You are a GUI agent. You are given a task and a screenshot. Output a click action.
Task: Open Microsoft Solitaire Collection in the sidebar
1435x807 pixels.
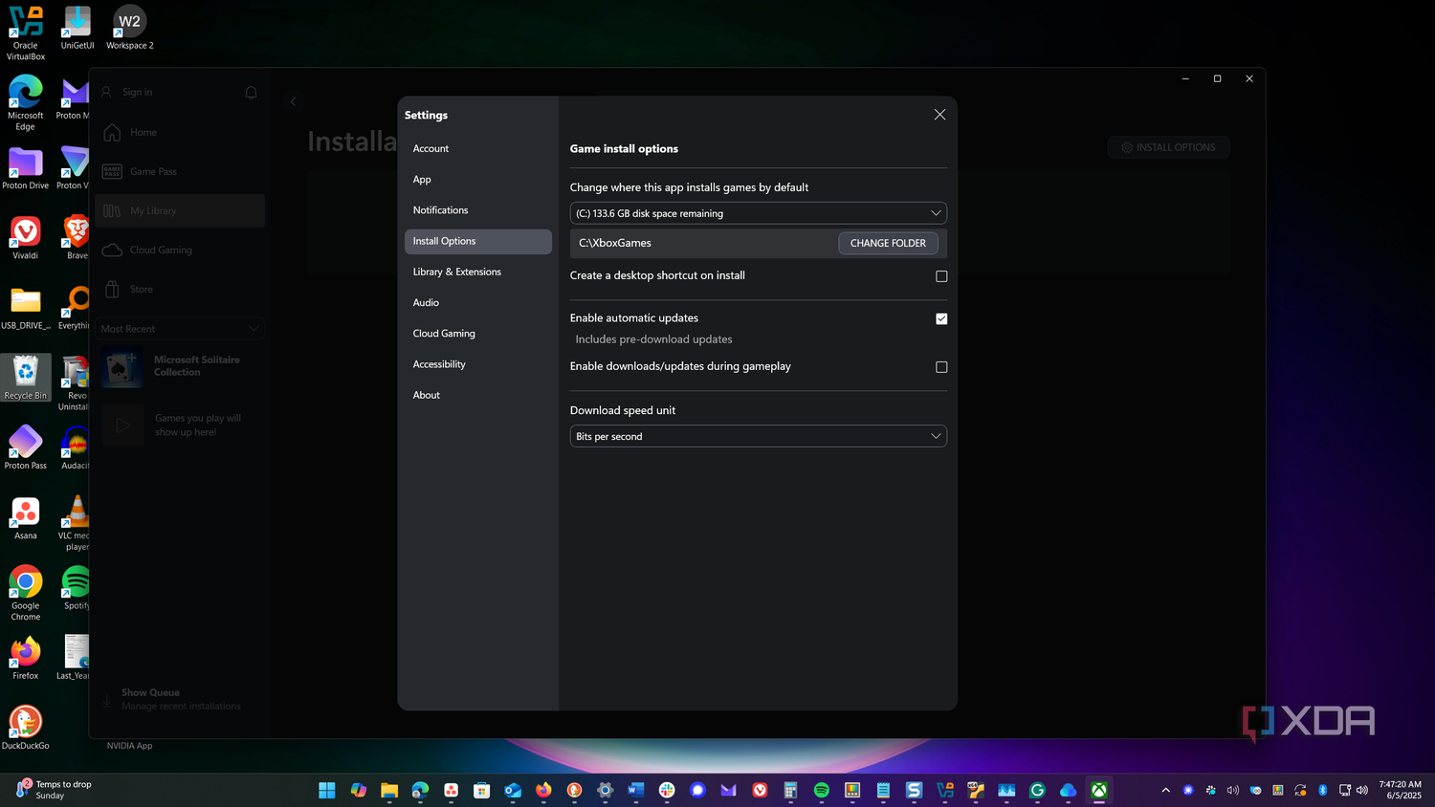pos(180,367)
